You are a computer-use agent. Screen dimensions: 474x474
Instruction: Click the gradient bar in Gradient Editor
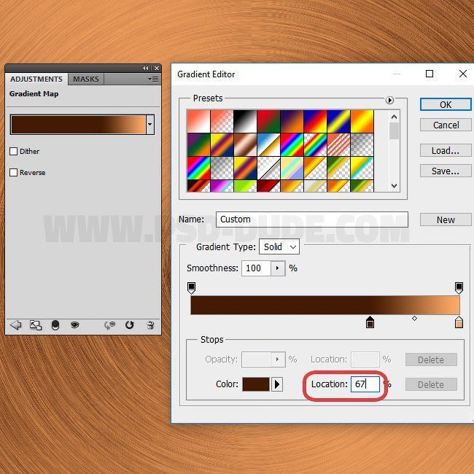coord(325,305)
